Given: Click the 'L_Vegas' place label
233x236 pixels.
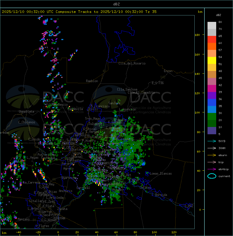Looking at the screenshot, I should [x=32, y=158].
